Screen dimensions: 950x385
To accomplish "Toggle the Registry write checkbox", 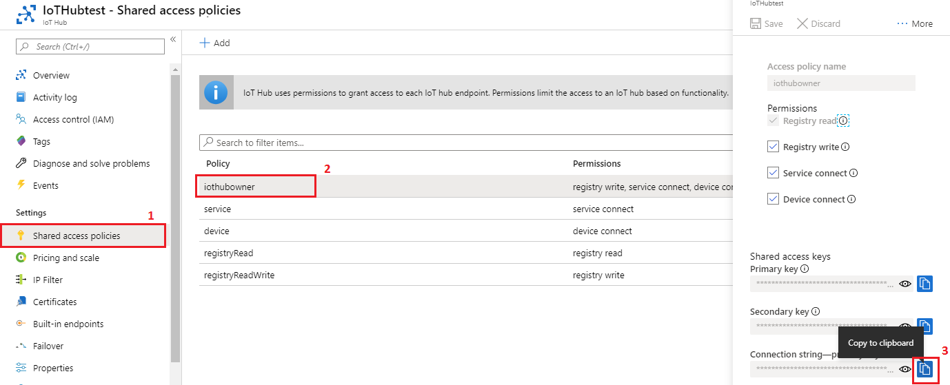I will click(x=774, y=147).
